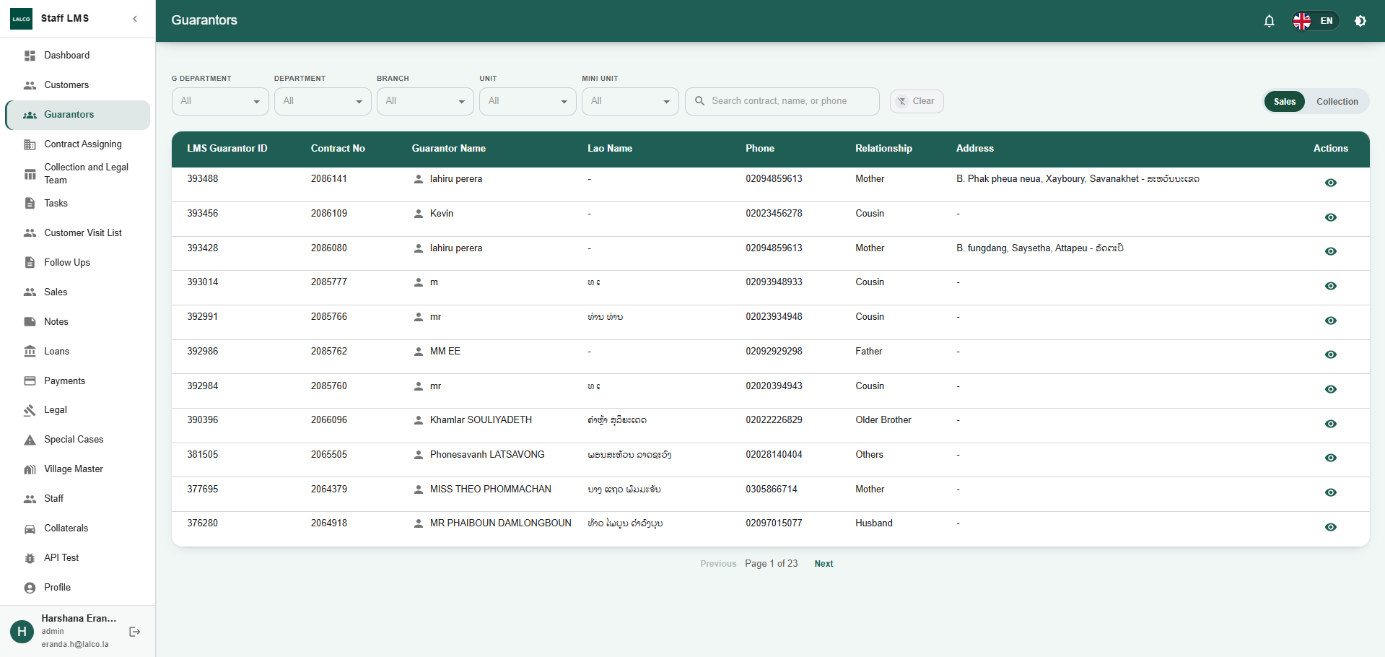
Task: Click the search magnifier icon
Action: (x=699, y=101)
